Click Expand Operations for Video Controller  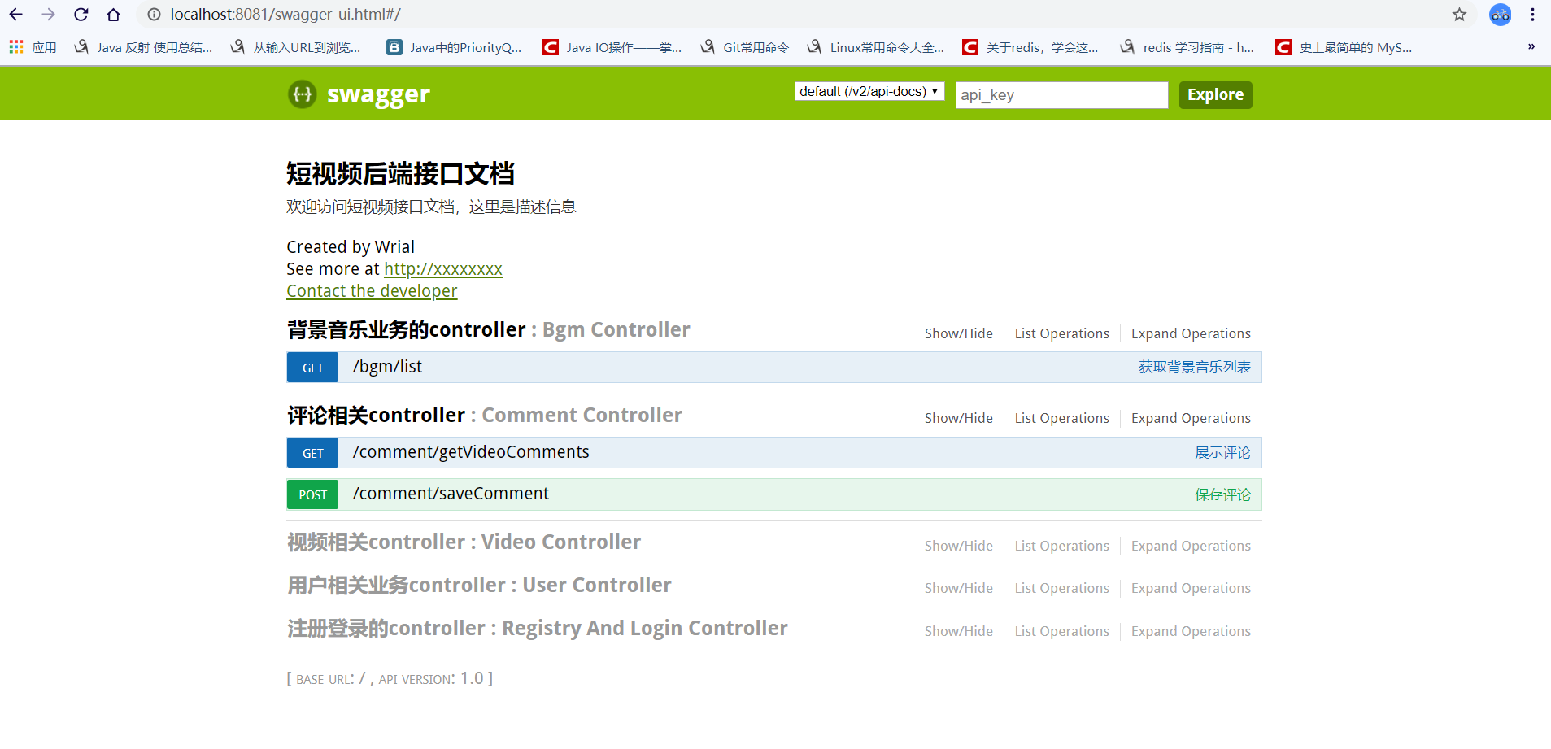pyautogui.click(x=1191, y=546)
